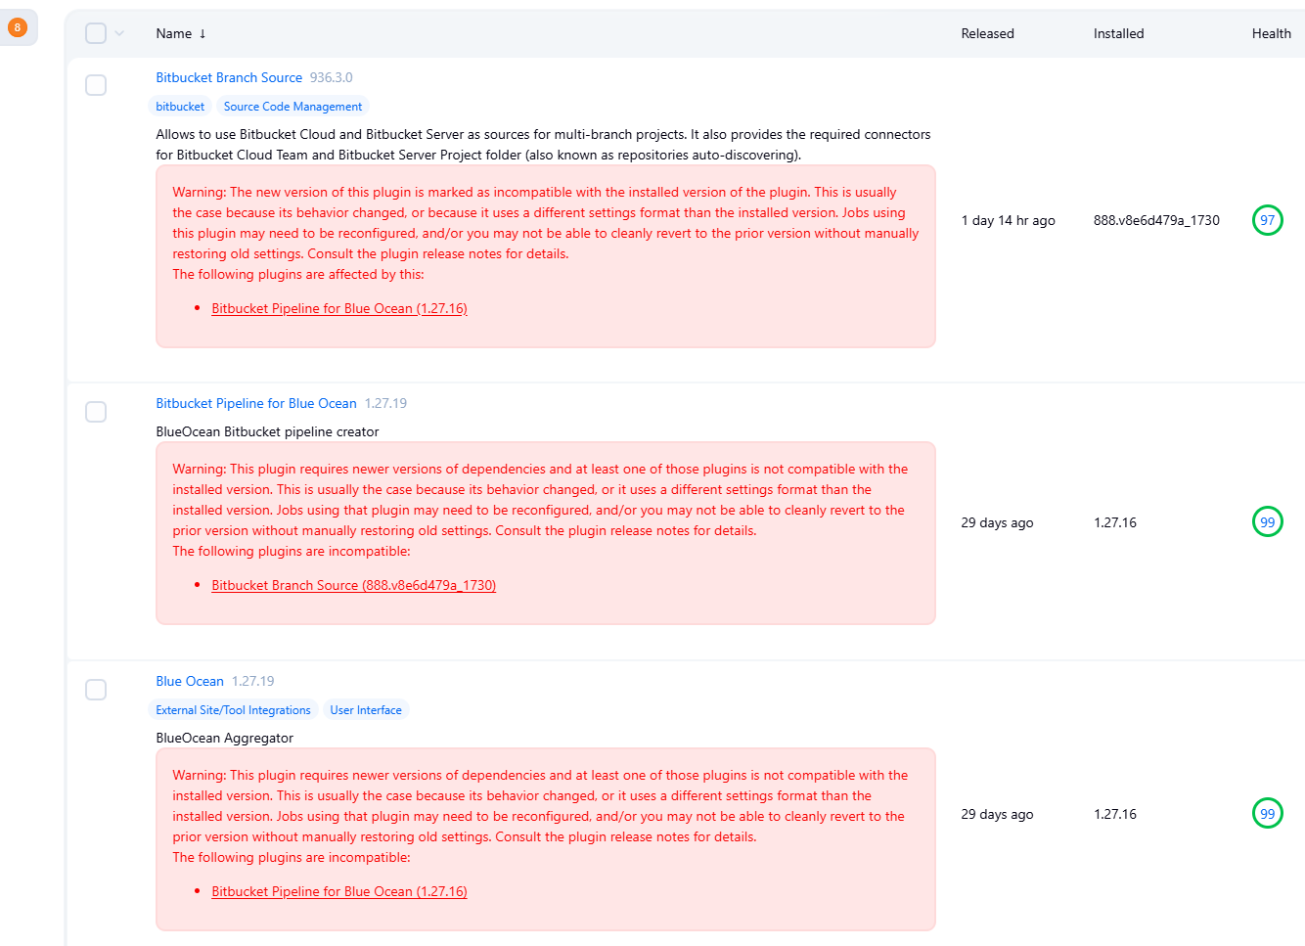Screen dimensions: 1305x946
Task: Sort by the Health column header
Action: tap(1271, 33)
